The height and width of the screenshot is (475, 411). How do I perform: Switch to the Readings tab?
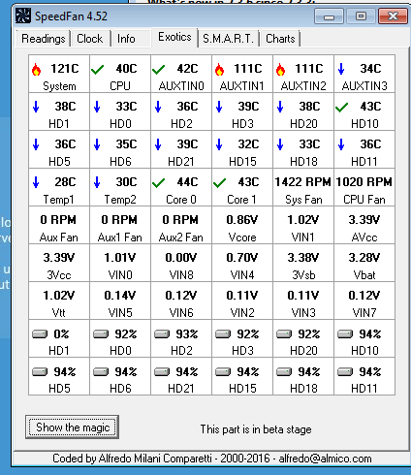(44, 39)
